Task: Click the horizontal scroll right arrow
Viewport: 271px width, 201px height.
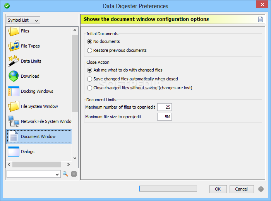Action: pyautogui.click(x=69, y=164)
